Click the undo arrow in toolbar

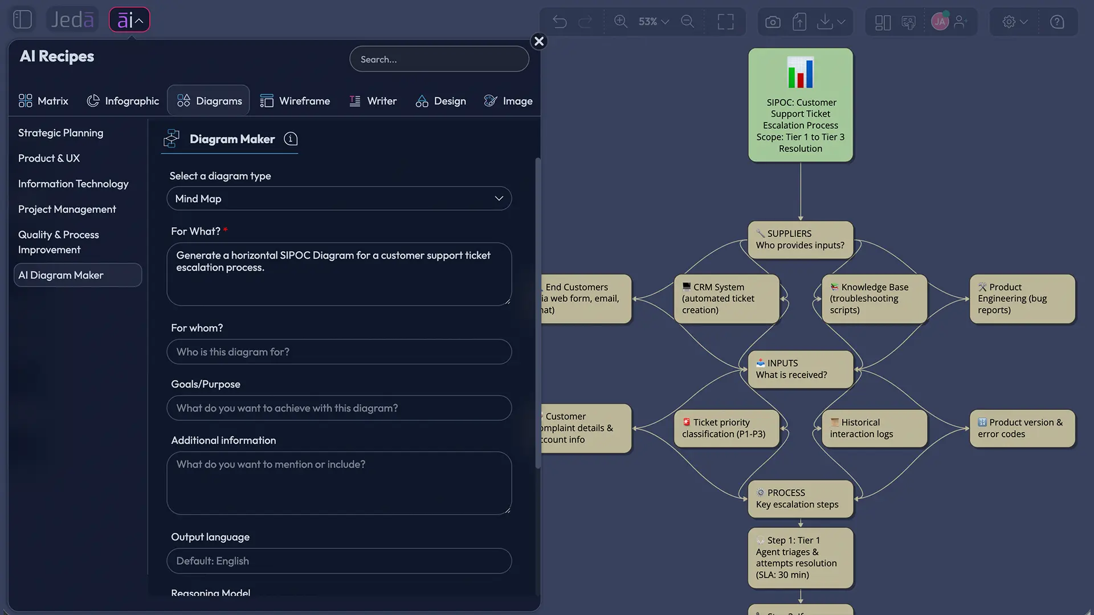pyautogui.click(x=560, y=22)
